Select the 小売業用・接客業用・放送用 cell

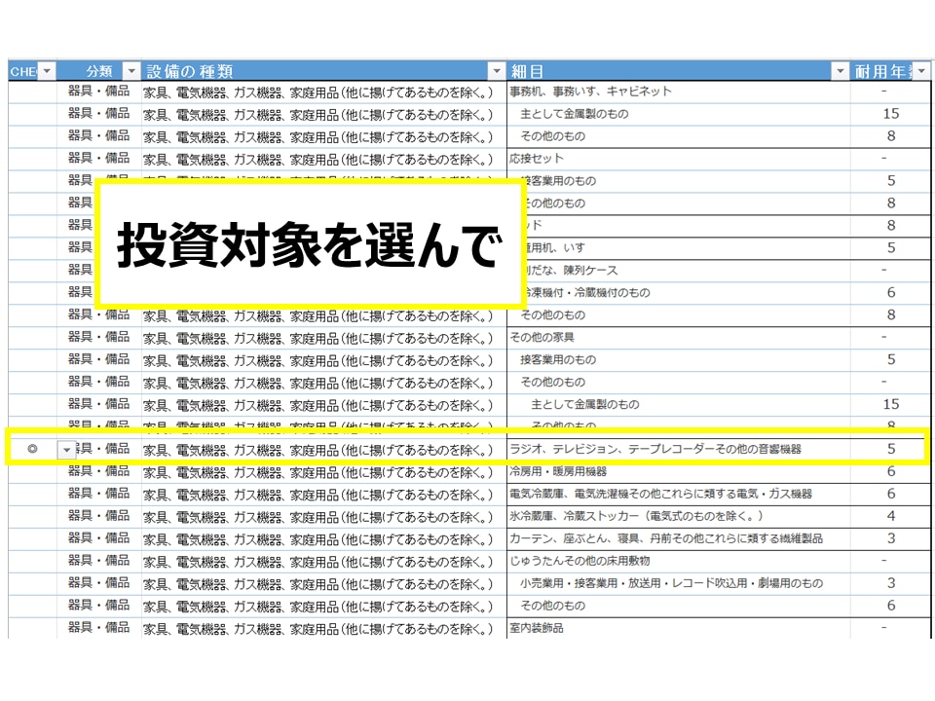point(678,583)
